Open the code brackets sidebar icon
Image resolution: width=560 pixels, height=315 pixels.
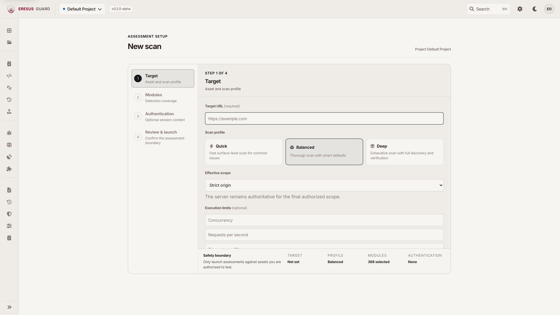click(9, 76)
